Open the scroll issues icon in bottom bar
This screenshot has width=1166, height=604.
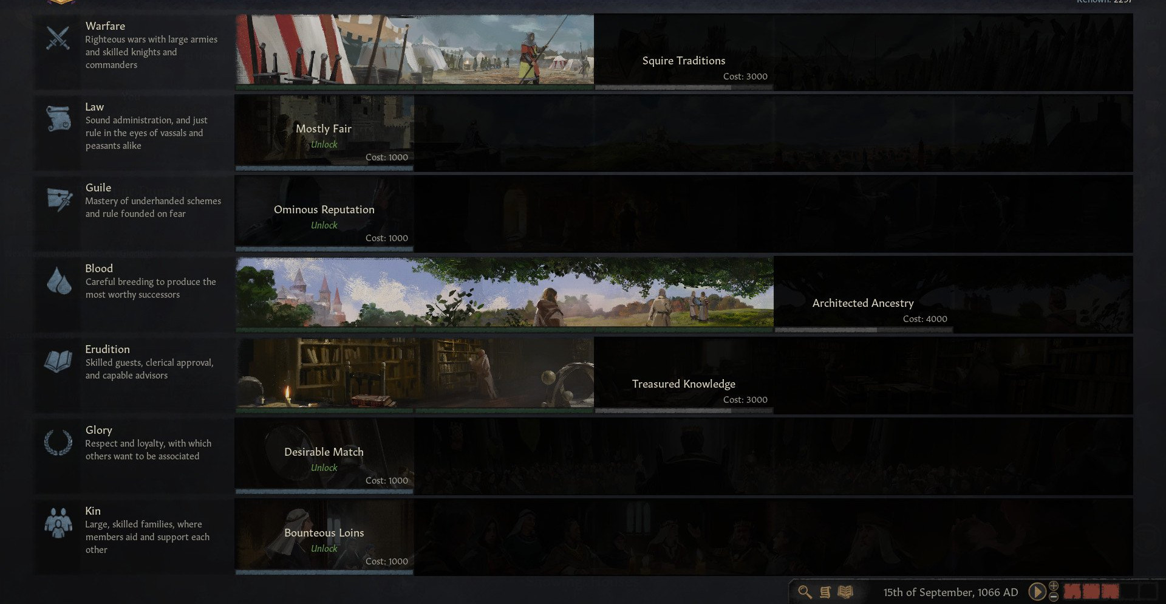pos(825,592)
